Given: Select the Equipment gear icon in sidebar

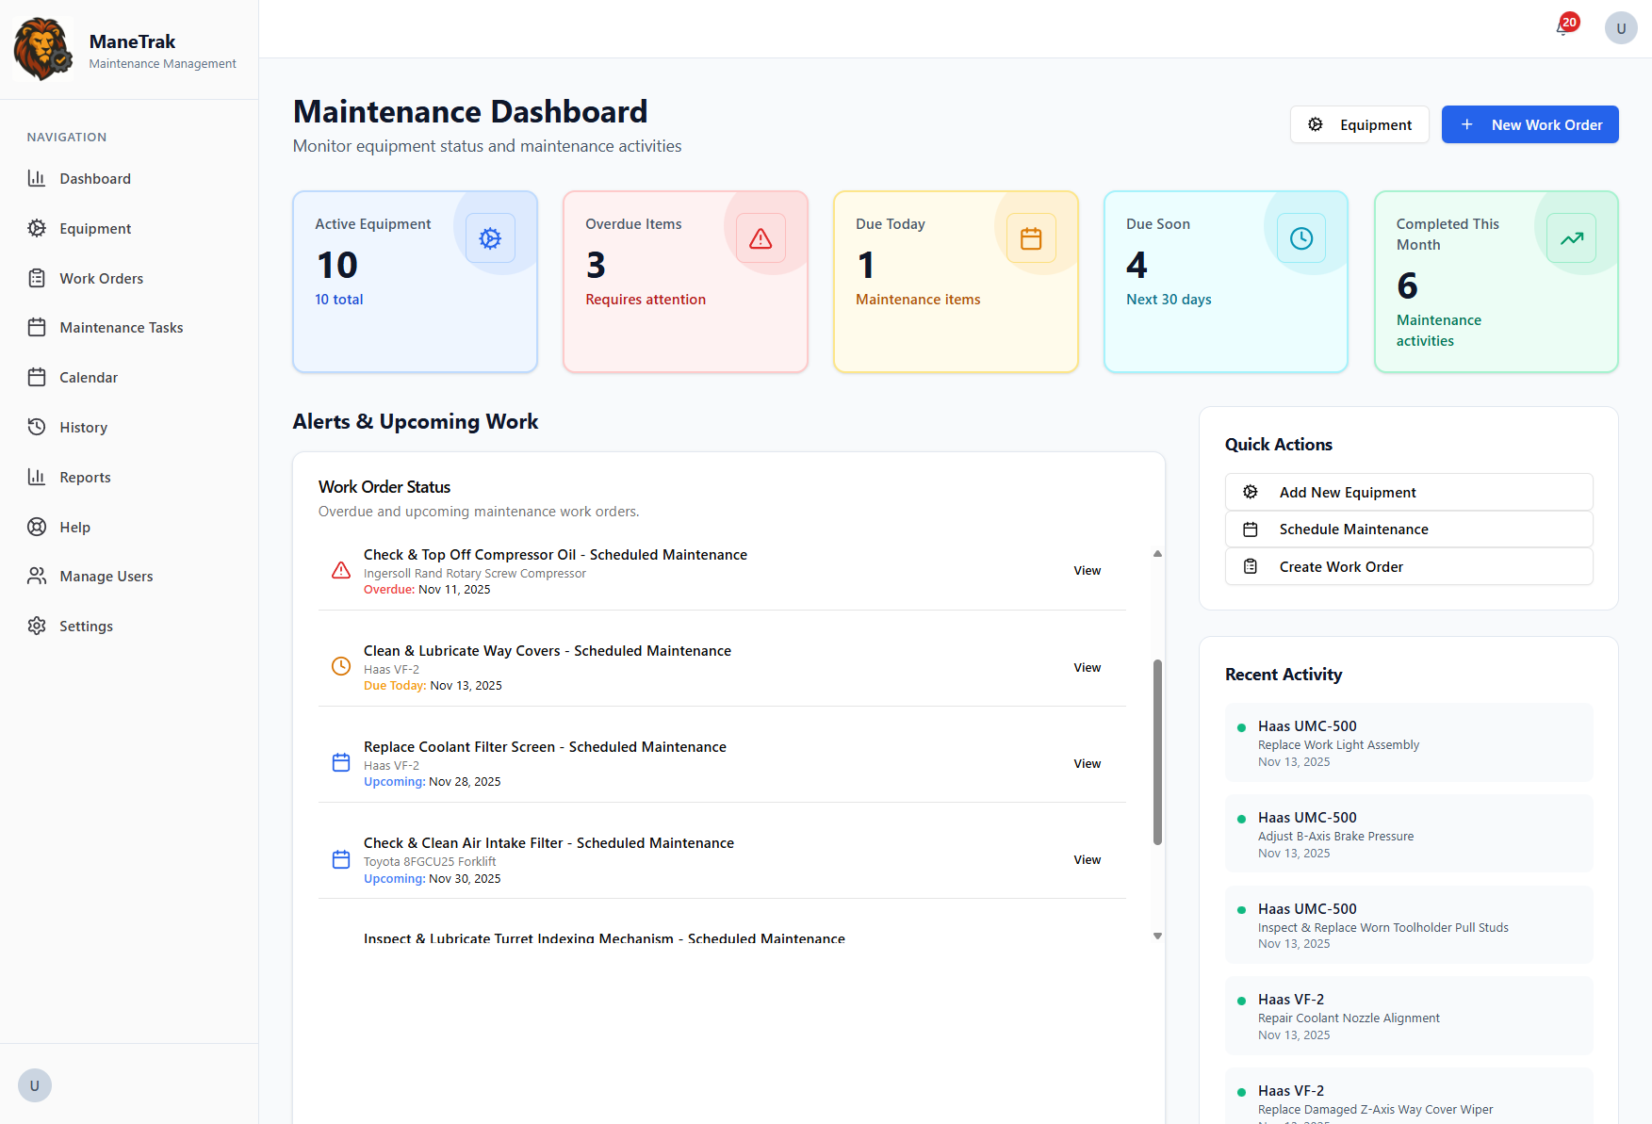Looking at the screenshot, I should 36,228.
